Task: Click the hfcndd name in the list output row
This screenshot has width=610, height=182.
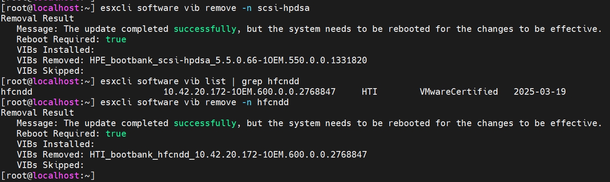Action: click(x=17, y=92)
